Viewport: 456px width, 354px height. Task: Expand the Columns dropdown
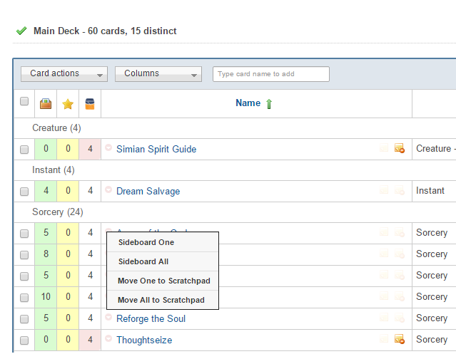click(x=158, y=73)
